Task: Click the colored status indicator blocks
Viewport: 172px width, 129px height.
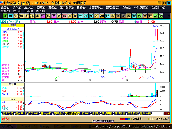Action: point(125,119)
